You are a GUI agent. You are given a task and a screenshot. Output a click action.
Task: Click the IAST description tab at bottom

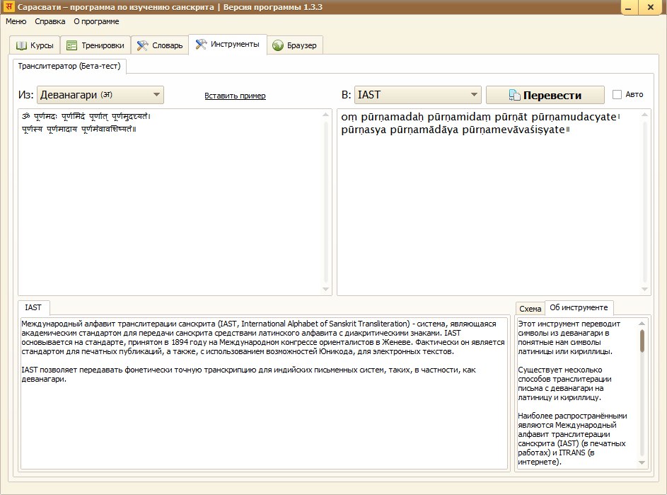[x=33, y=307]
